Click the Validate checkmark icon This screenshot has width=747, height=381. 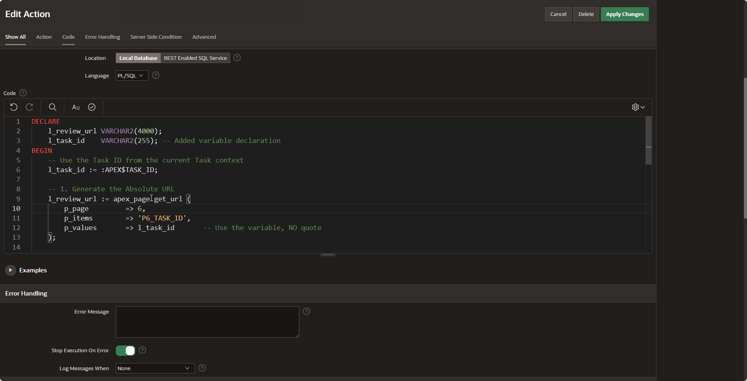click(92, 107)
